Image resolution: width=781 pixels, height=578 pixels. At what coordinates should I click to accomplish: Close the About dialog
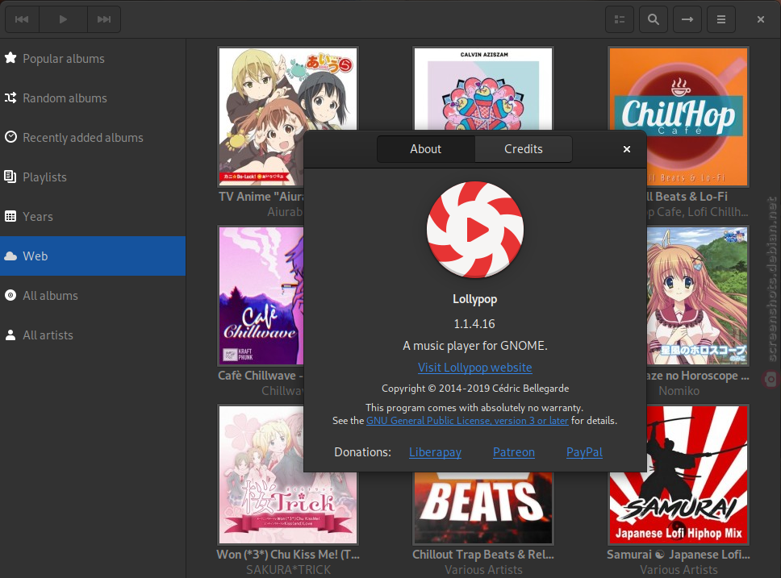point(627,149)
